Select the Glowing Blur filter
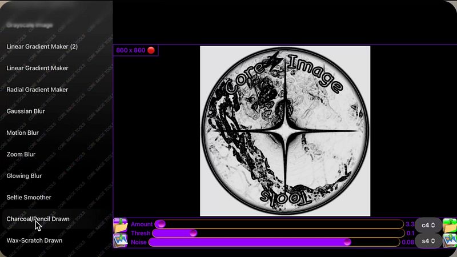This screenshot has height=257, width=457. (x=24, y=176)
